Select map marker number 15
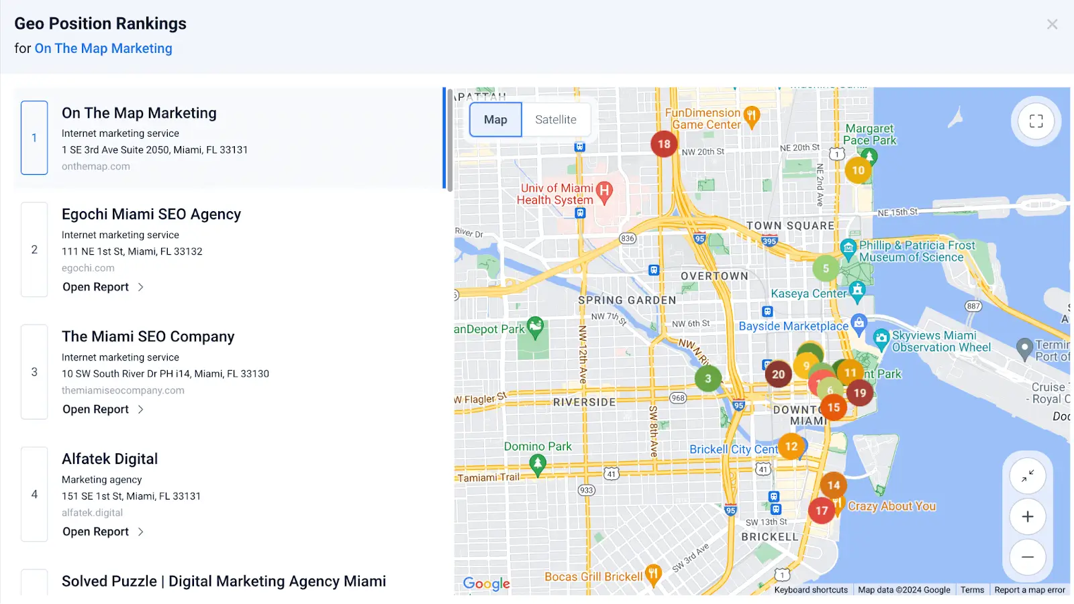This screenshot has width=1074, height=604. (x=834, y=407)
